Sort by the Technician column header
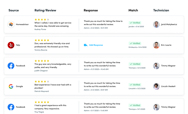188x114 pixels. click(161, 10)
